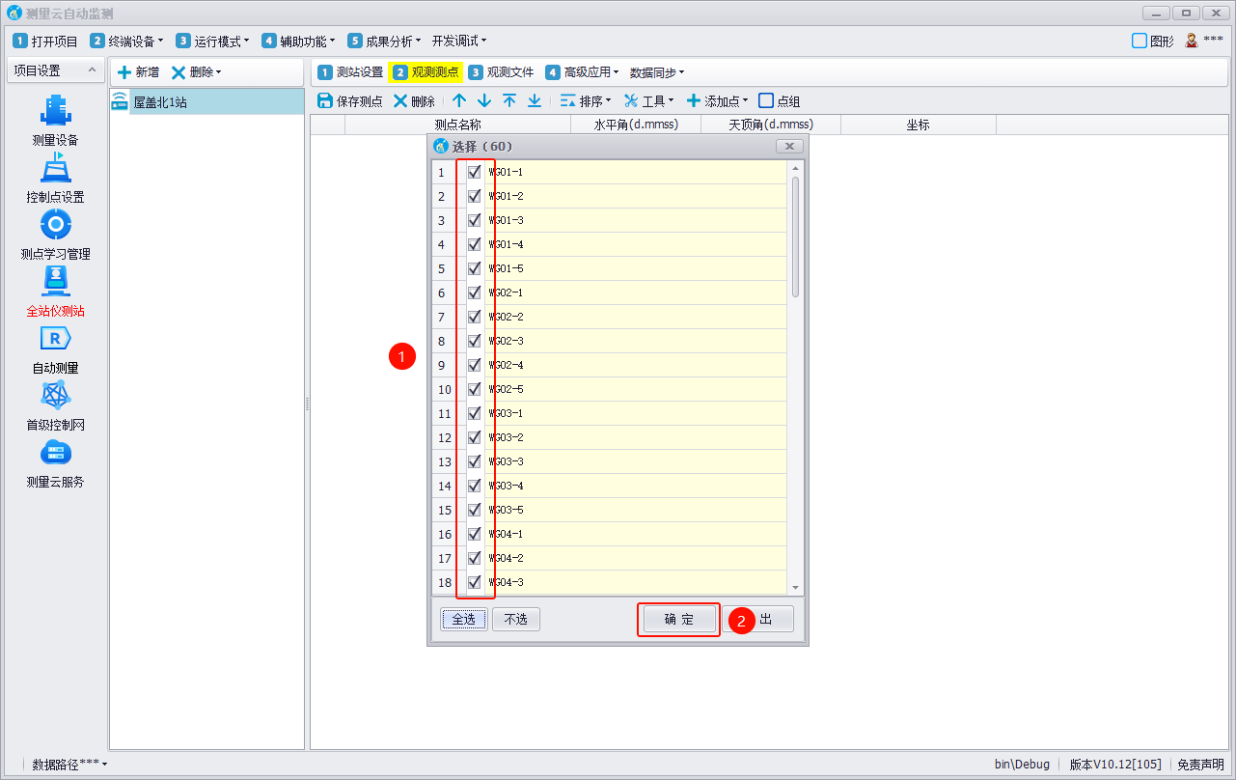The width and height of the screenshot is (1236, 780).
Task: Select the 测点学习管理 sidebar icon
Action: pyautogui.click(x=55, y=226)
